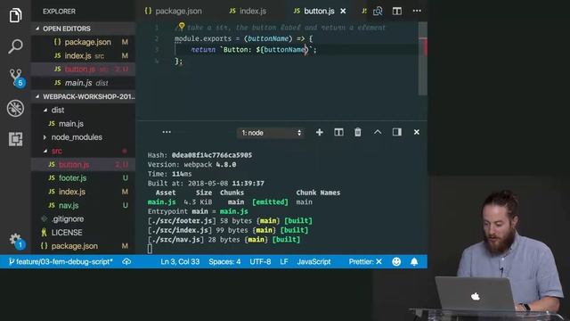This screenshot has height=321, width=570.
Task: Create a new terminal with plus icon
Action: coord(319,133)
